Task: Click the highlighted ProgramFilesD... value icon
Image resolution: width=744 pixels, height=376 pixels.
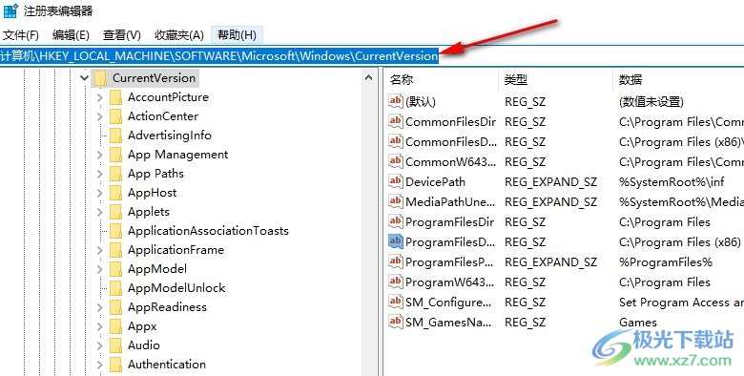Action: (395, 241)
